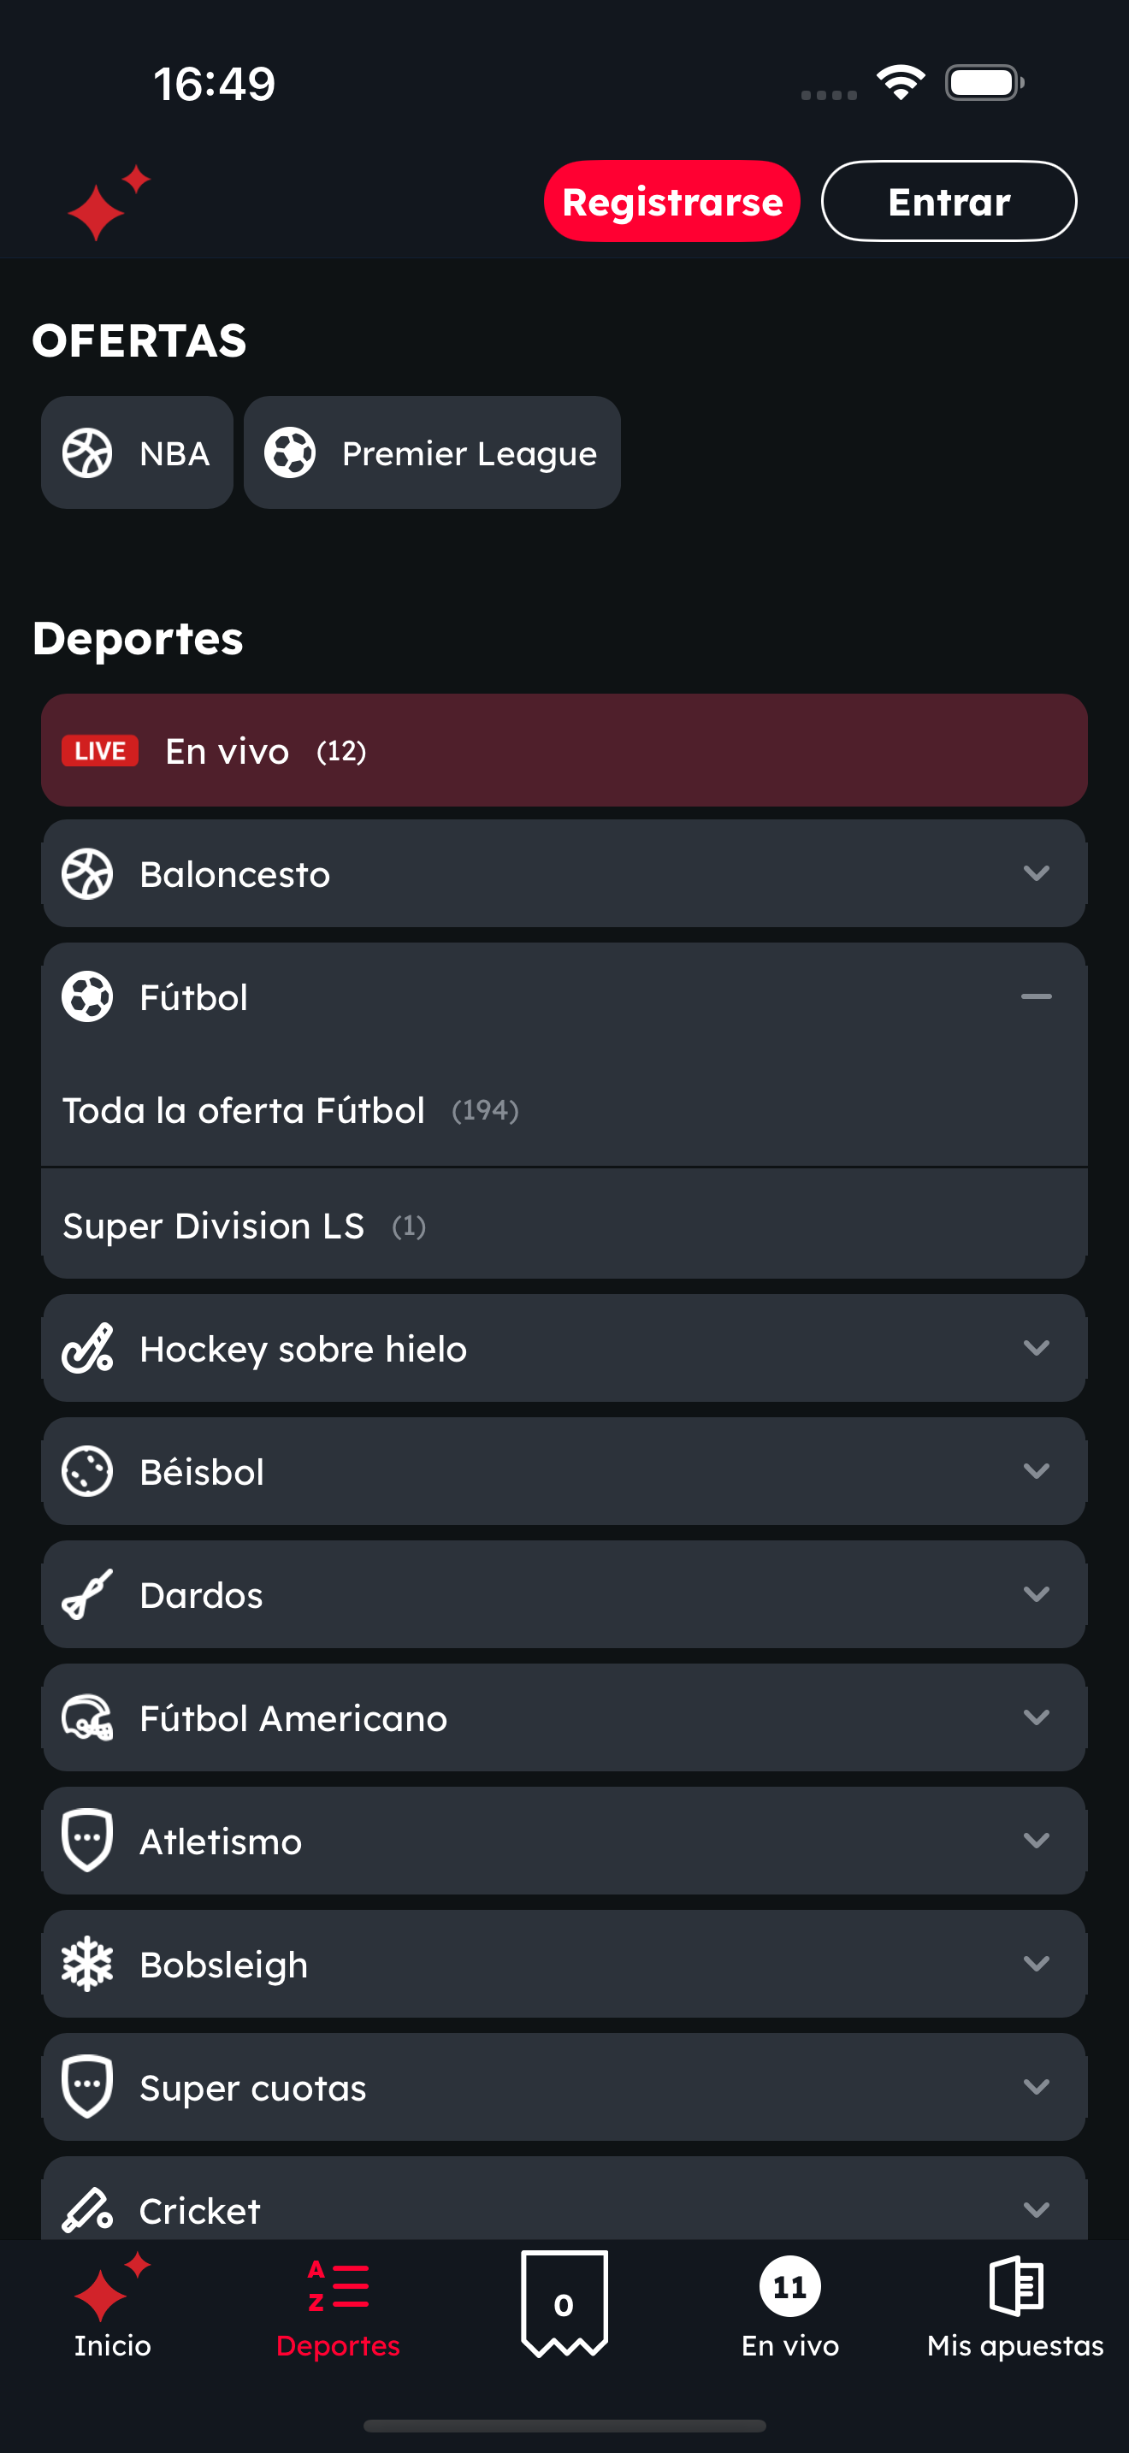This screenshot has width=1129, height=2453.
Task: Tap the football helmet icon
Action: 87,1717
